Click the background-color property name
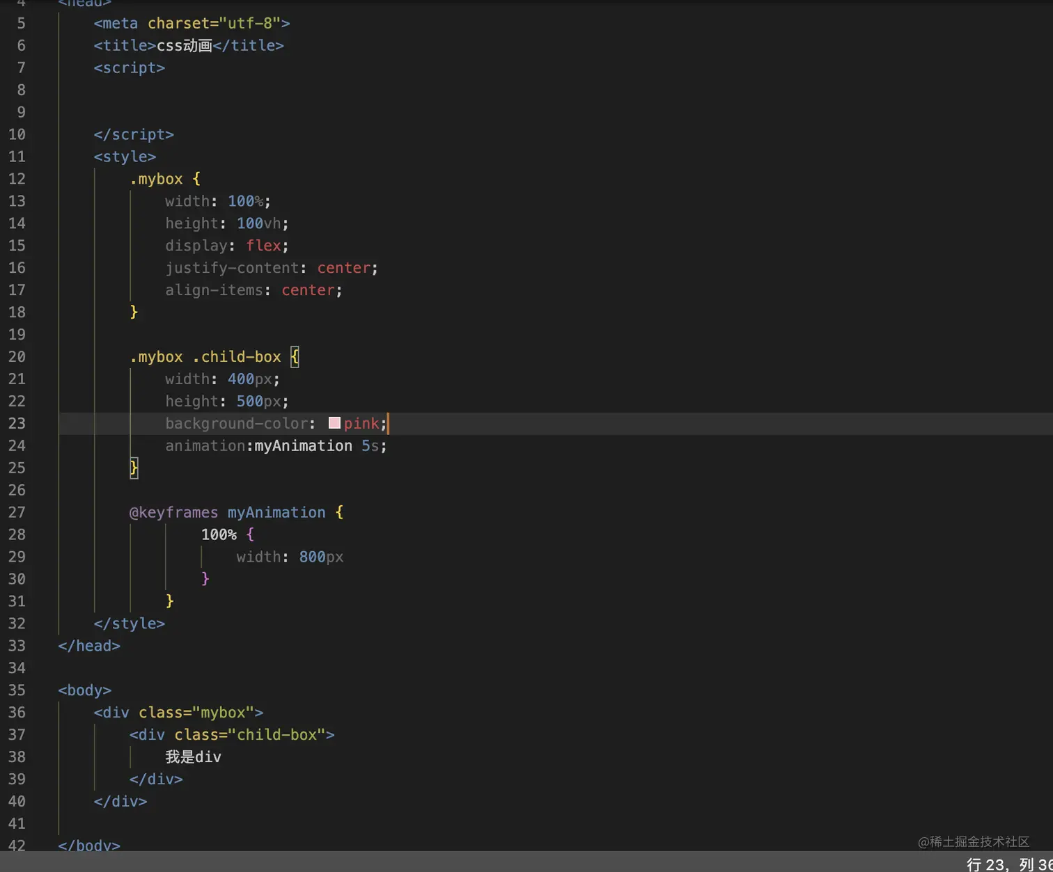The image size is (1053, 872). (x=236, y=423)
